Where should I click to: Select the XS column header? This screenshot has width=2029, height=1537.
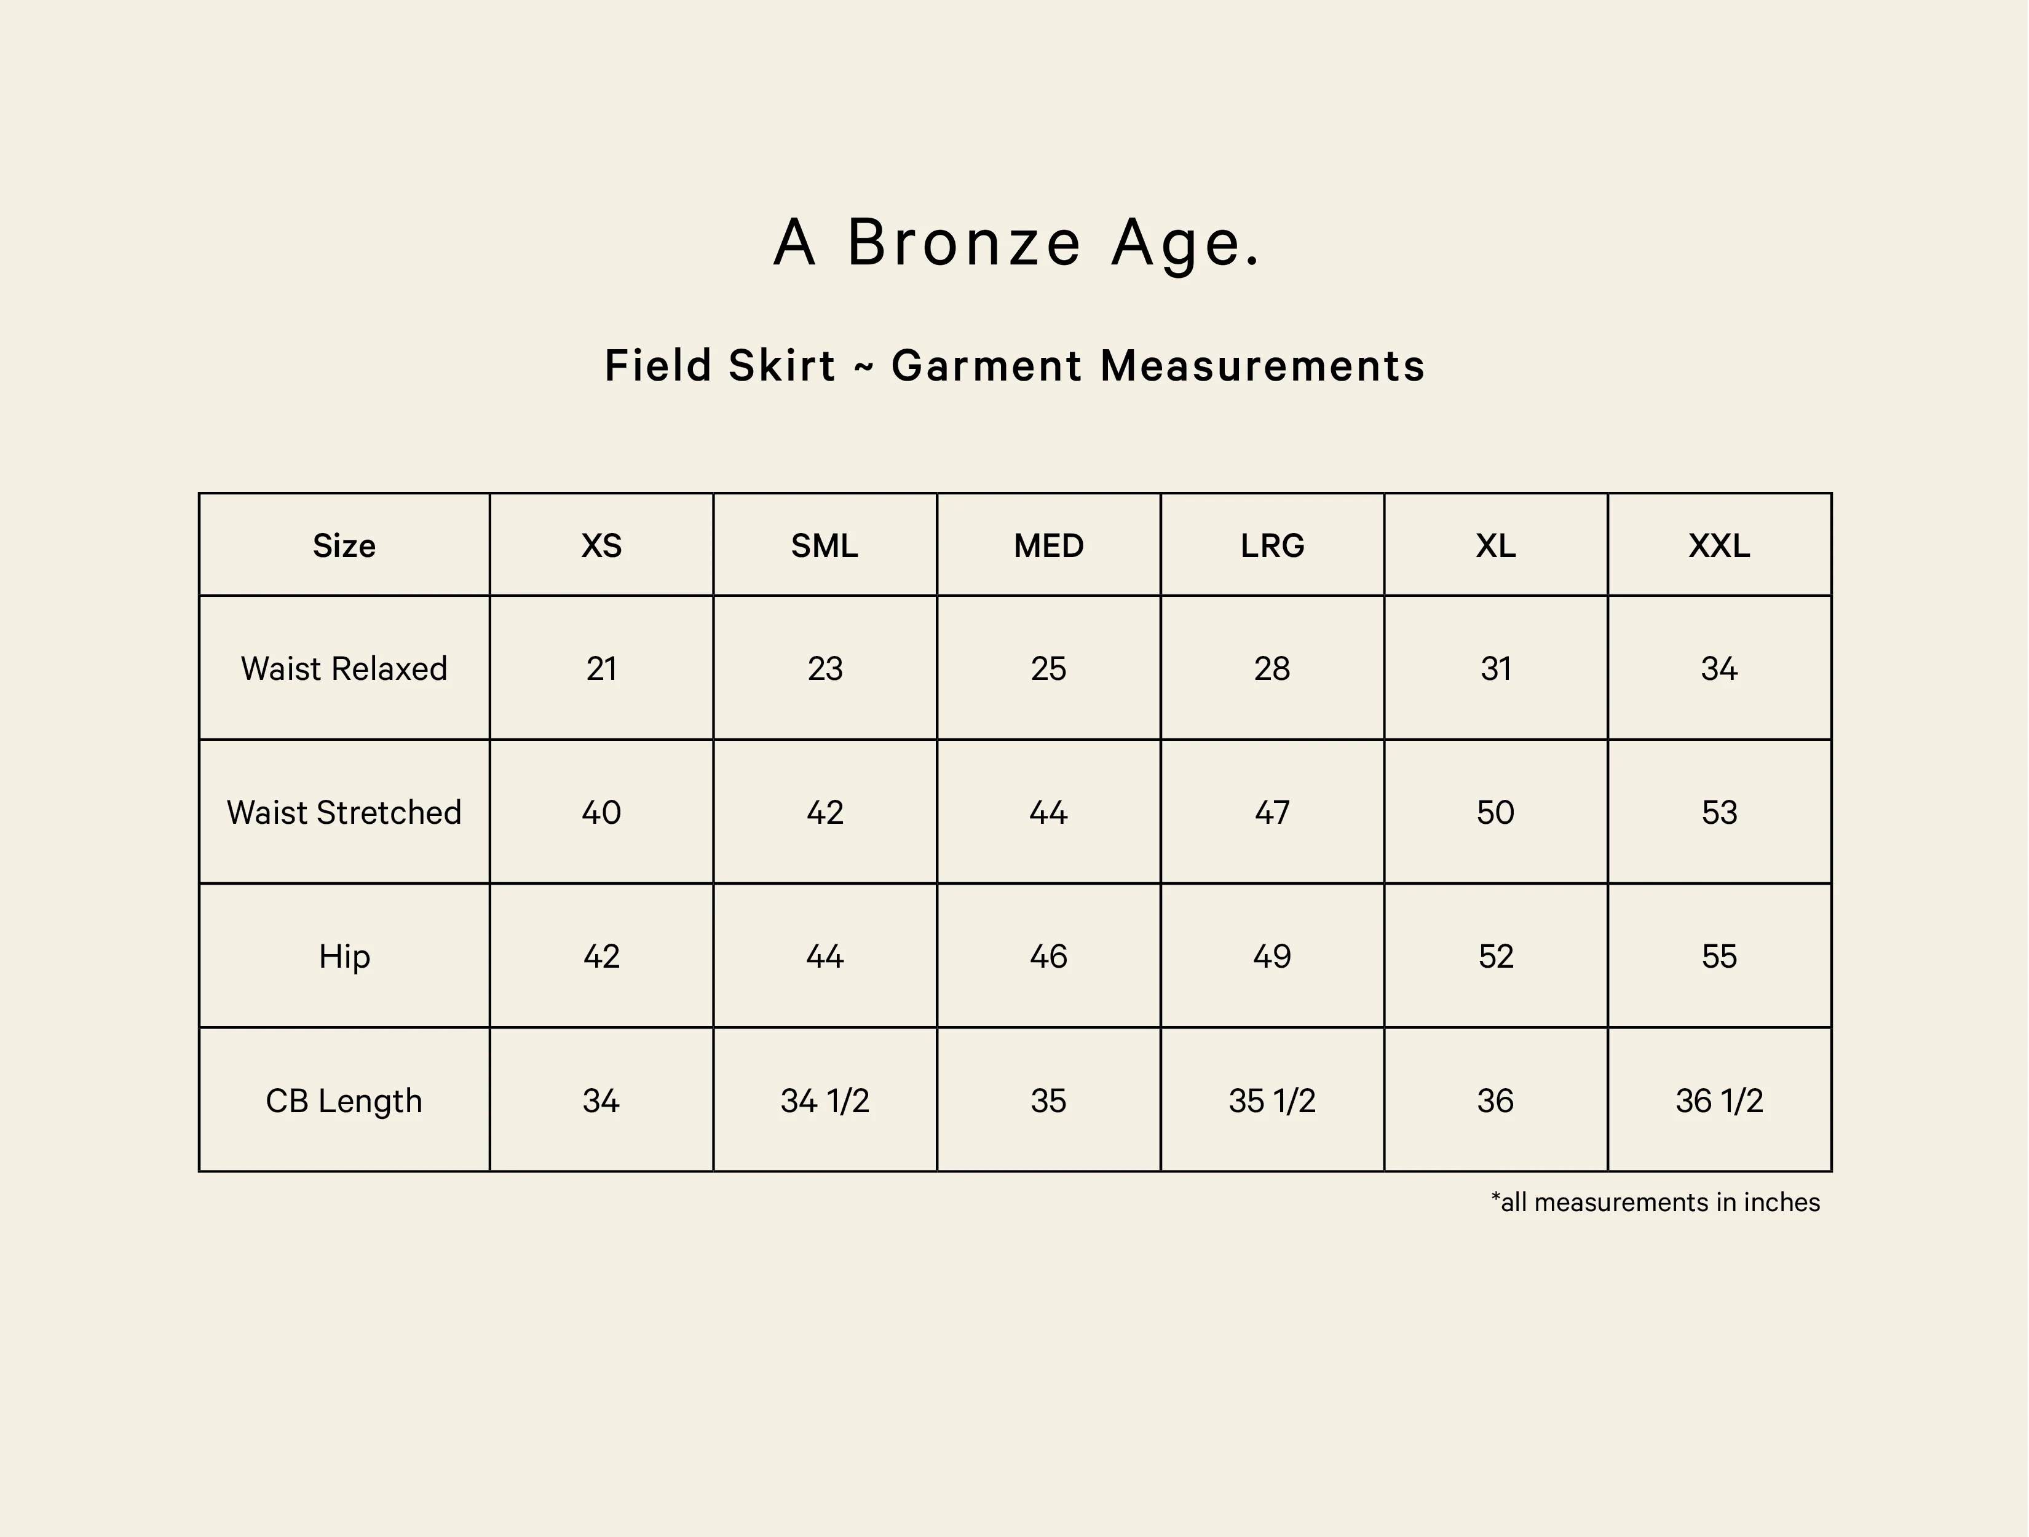tap(602, 547)
